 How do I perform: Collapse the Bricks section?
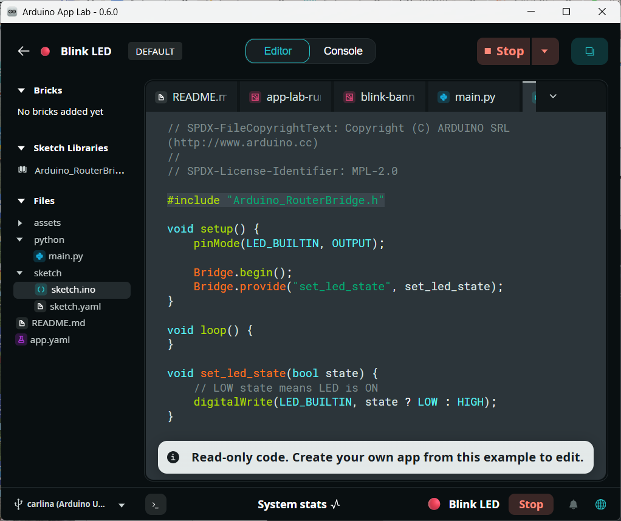click(x=22, y=90)
